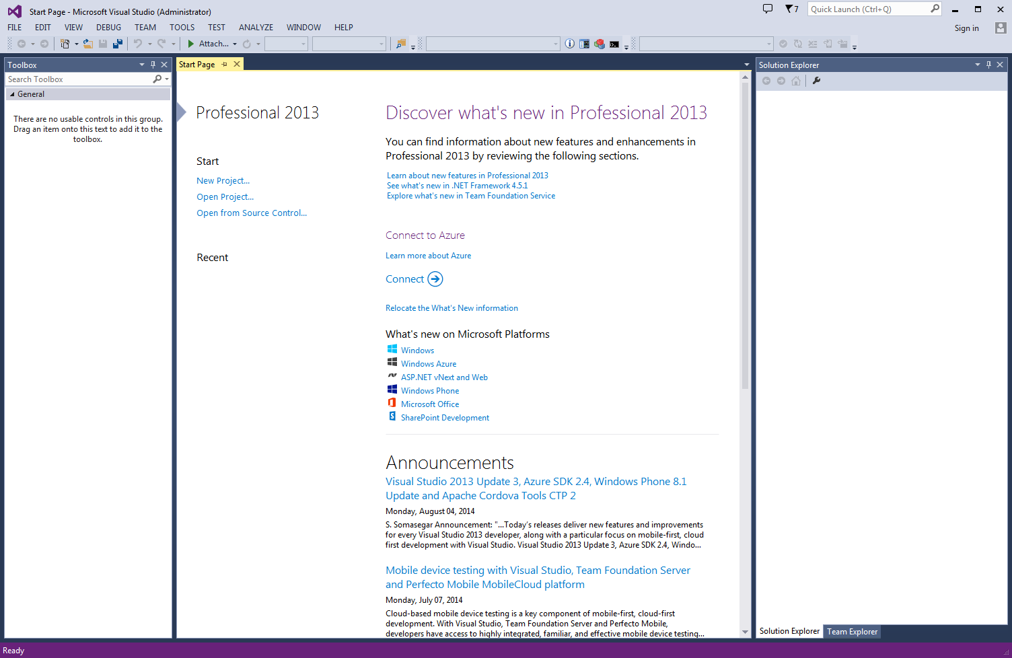Click the Learn more about Azure link
Screen dimensions: 1012x658
tap(428, 256)
